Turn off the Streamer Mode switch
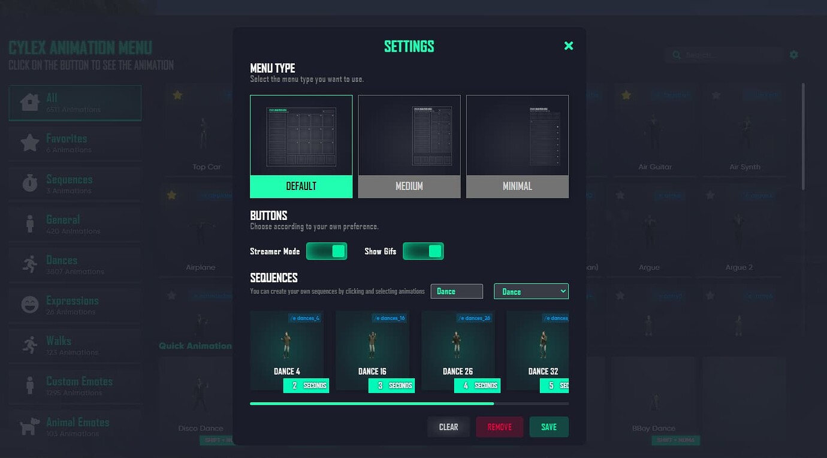The height and width of the screenshot is (458, 827). point(327,251)
